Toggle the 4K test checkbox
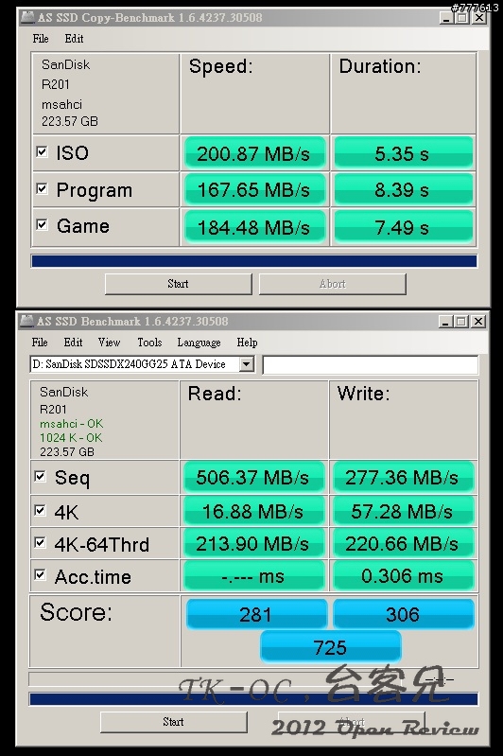 (x=41, y=510)
